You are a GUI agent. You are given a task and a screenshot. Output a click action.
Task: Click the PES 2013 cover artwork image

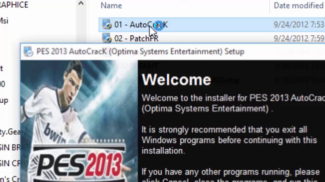pos(79,121)
